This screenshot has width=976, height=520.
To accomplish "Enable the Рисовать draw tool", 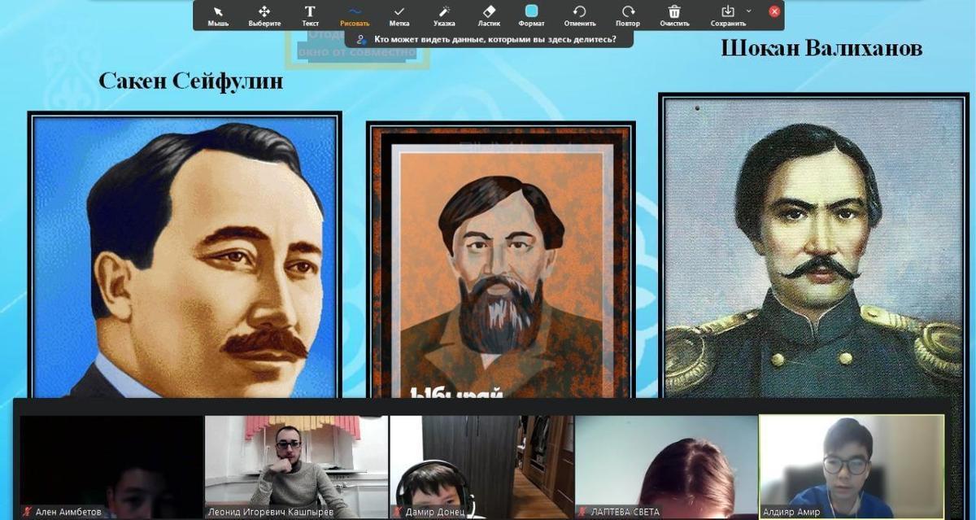I will pyautogui.click(x=355, y=15).
